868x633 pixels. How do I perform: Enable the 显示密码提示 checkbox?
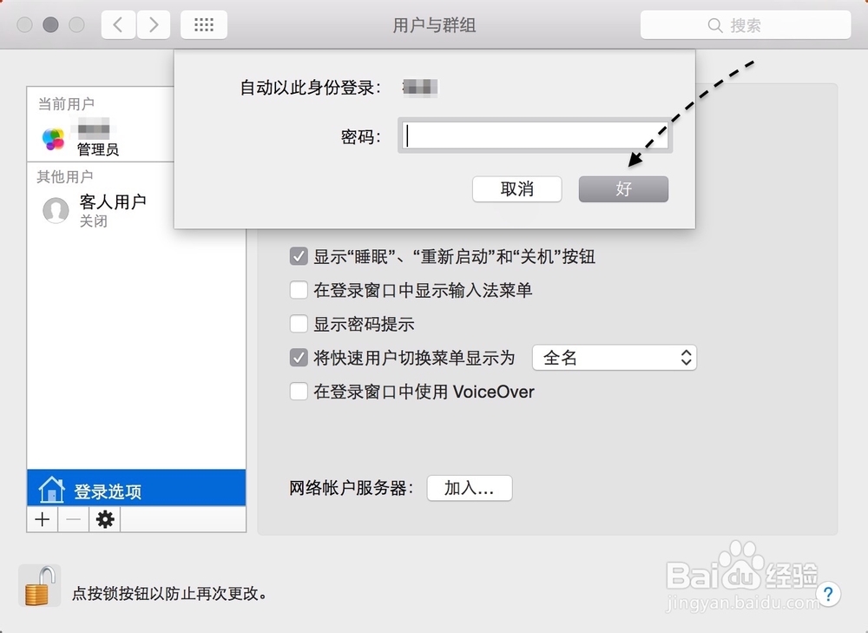[299, 324]
